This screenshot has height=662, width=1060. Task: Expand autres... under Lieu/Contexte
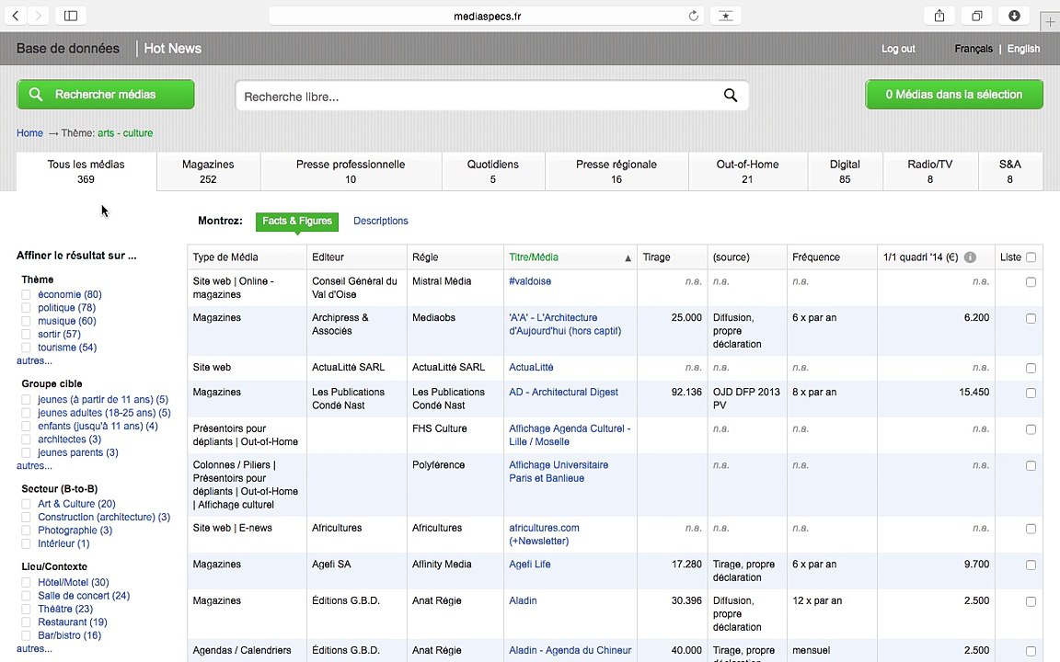34,648
